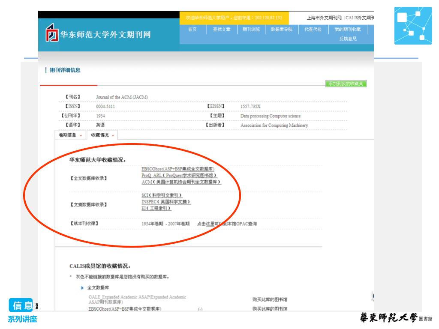Open the 代查代检 navigation item

(x=313, y=30)
